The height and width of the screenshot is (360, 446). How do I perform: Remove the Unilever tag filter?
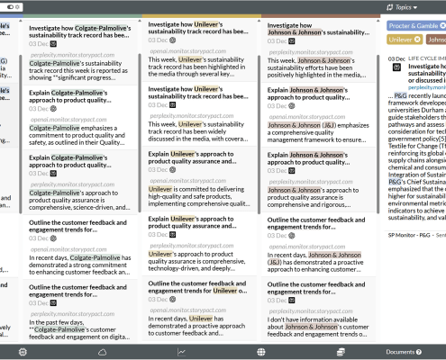pos(417,40)
